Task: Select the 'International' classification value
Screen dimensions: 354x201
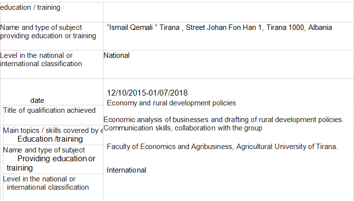Action: pos(126,170)
